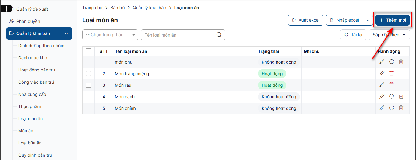
Task: Click the Xuất excel button
Action: point(305,20)
